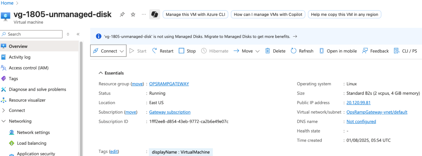Click the Standard B2s size value
The image size is (422, 156).
point(383,93)
